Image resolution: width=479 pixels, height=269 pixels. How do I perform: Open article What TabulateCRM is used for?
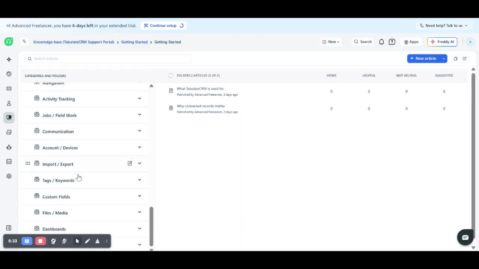point(200,89)
